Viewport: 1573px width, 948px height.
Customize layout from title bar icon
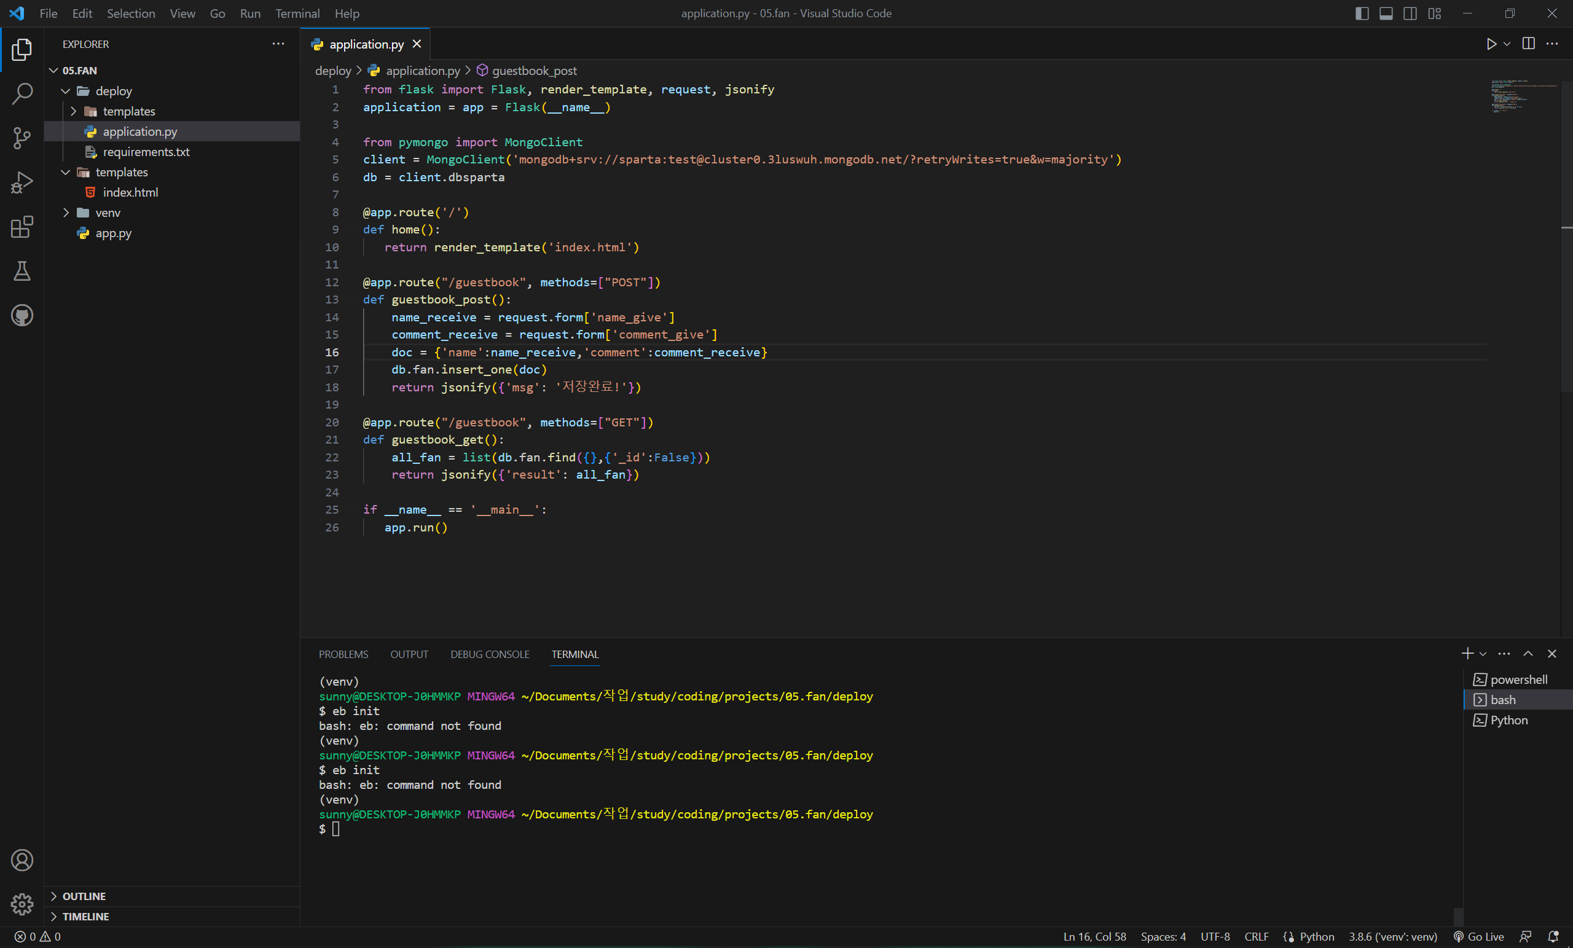point(1435,14)
